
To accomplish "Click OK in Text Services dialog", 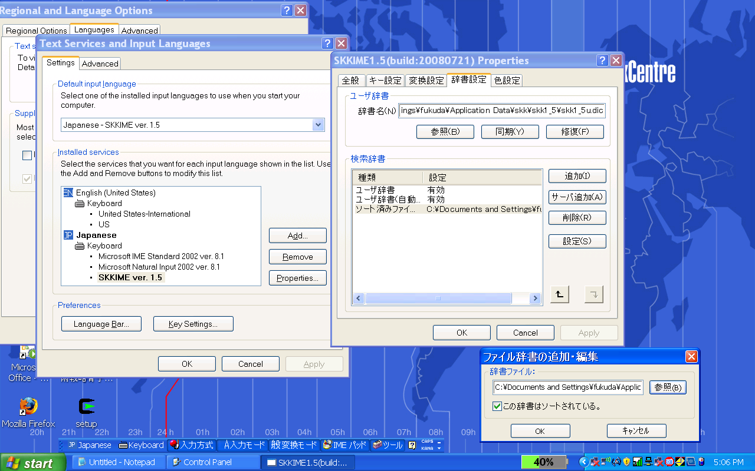I will tap(187, 364).
